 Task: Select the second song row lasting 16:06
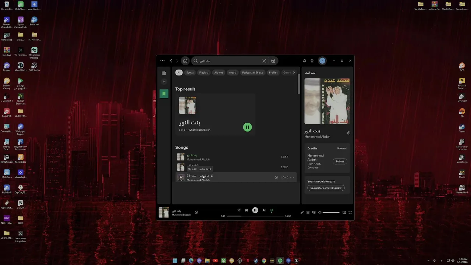tap(235, 167)
